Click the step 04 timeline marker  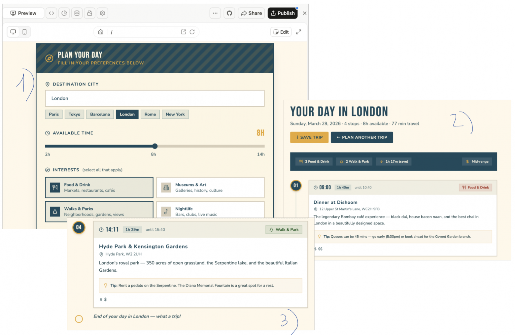click(x=79, y=227)
